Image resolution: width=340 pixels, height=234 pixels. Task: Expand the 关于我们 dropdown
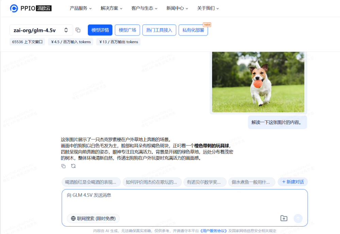(x=206, y=8)
